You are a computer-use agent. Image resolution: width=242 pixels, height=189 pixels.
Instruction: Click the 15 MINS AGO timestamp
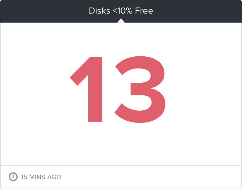point(41,177)
